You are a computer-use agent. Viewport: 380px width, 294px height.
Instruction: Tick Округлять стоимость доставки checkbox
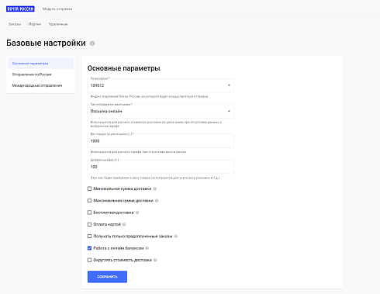(89, 260)
